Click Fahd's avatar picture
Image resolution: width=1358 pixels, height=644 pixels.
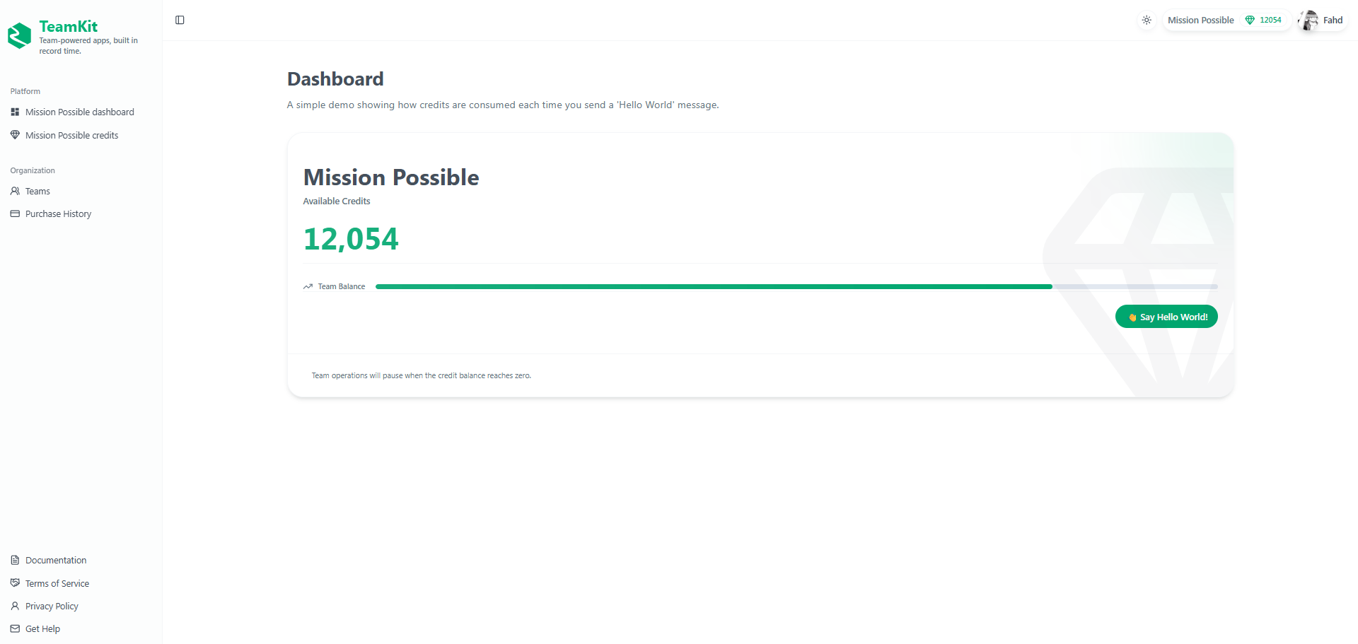click(x=1309, y=20)
